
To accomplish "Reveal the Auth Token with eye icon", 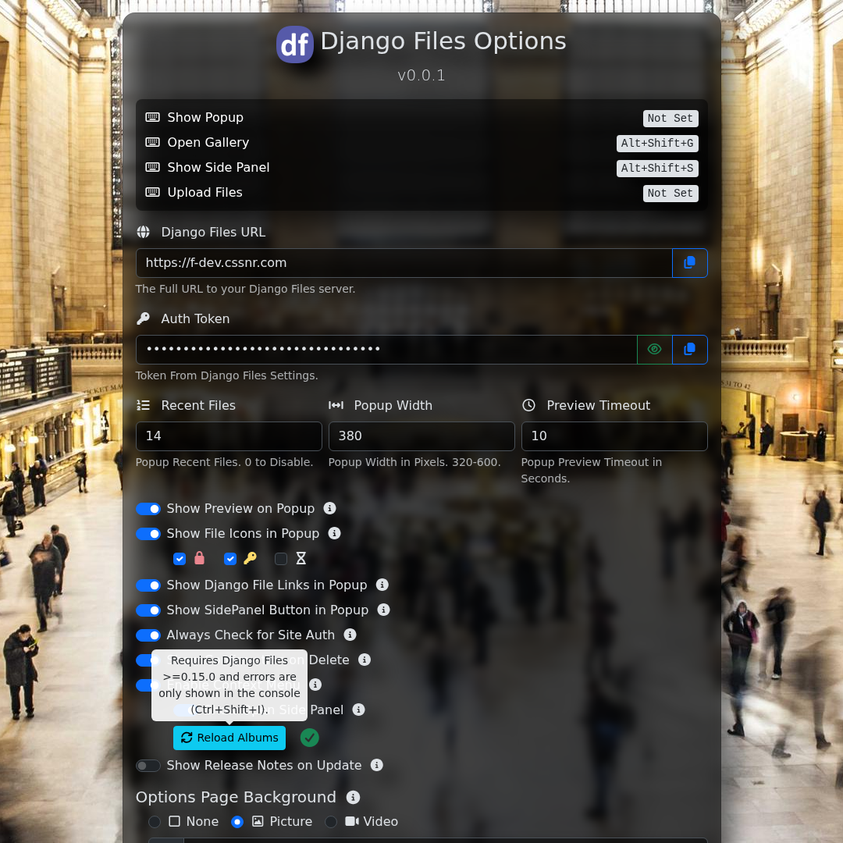I will (654, 350).
